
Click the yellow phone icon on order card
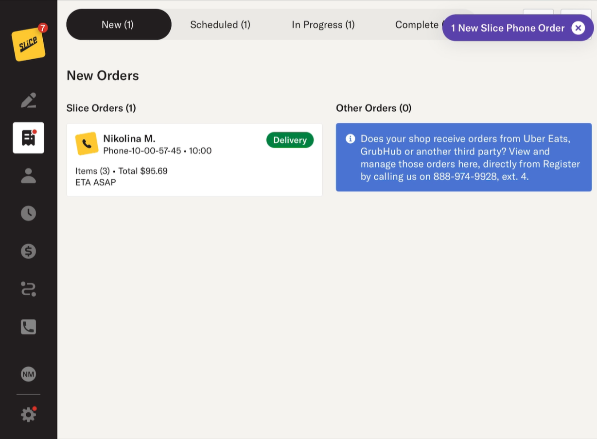(87, 144)
